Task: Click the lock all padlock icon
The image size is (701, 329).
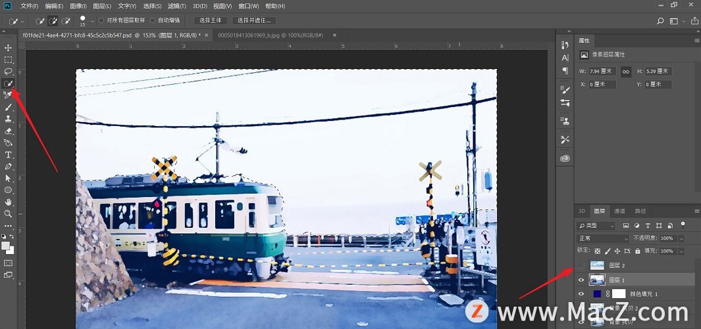Action: pos(637,251)
